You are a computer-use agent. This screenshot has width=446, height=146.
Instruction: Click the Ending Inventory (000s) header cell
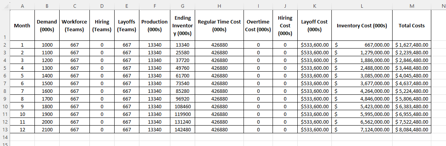click(x=182, y=25)
